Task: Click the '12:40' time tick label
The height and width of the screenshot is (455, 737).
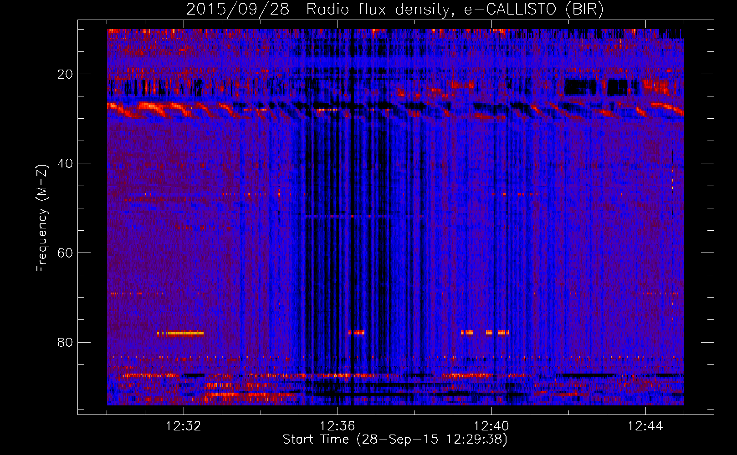Action: (x=491, y=426)
